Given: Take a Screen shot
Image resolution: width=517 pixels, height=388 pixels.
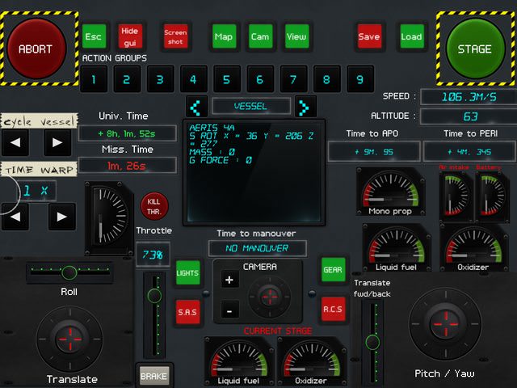Looking at the screenshot, I should pyautogui.click(x=175, y=36).
